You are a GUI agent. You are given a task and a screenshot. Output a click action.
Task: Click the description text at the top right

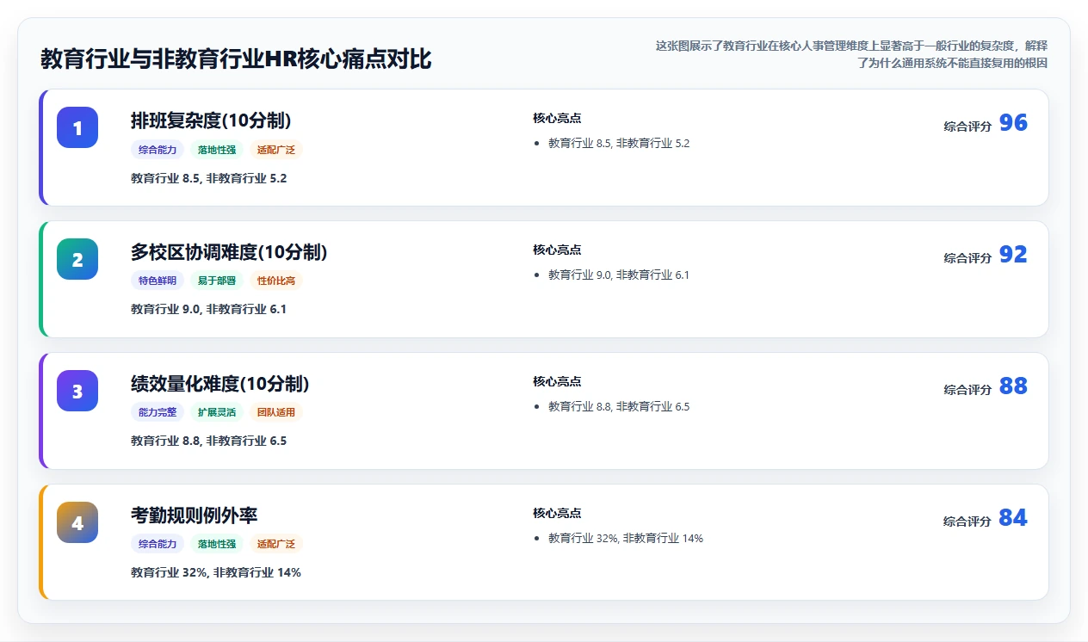pos(851,54)
